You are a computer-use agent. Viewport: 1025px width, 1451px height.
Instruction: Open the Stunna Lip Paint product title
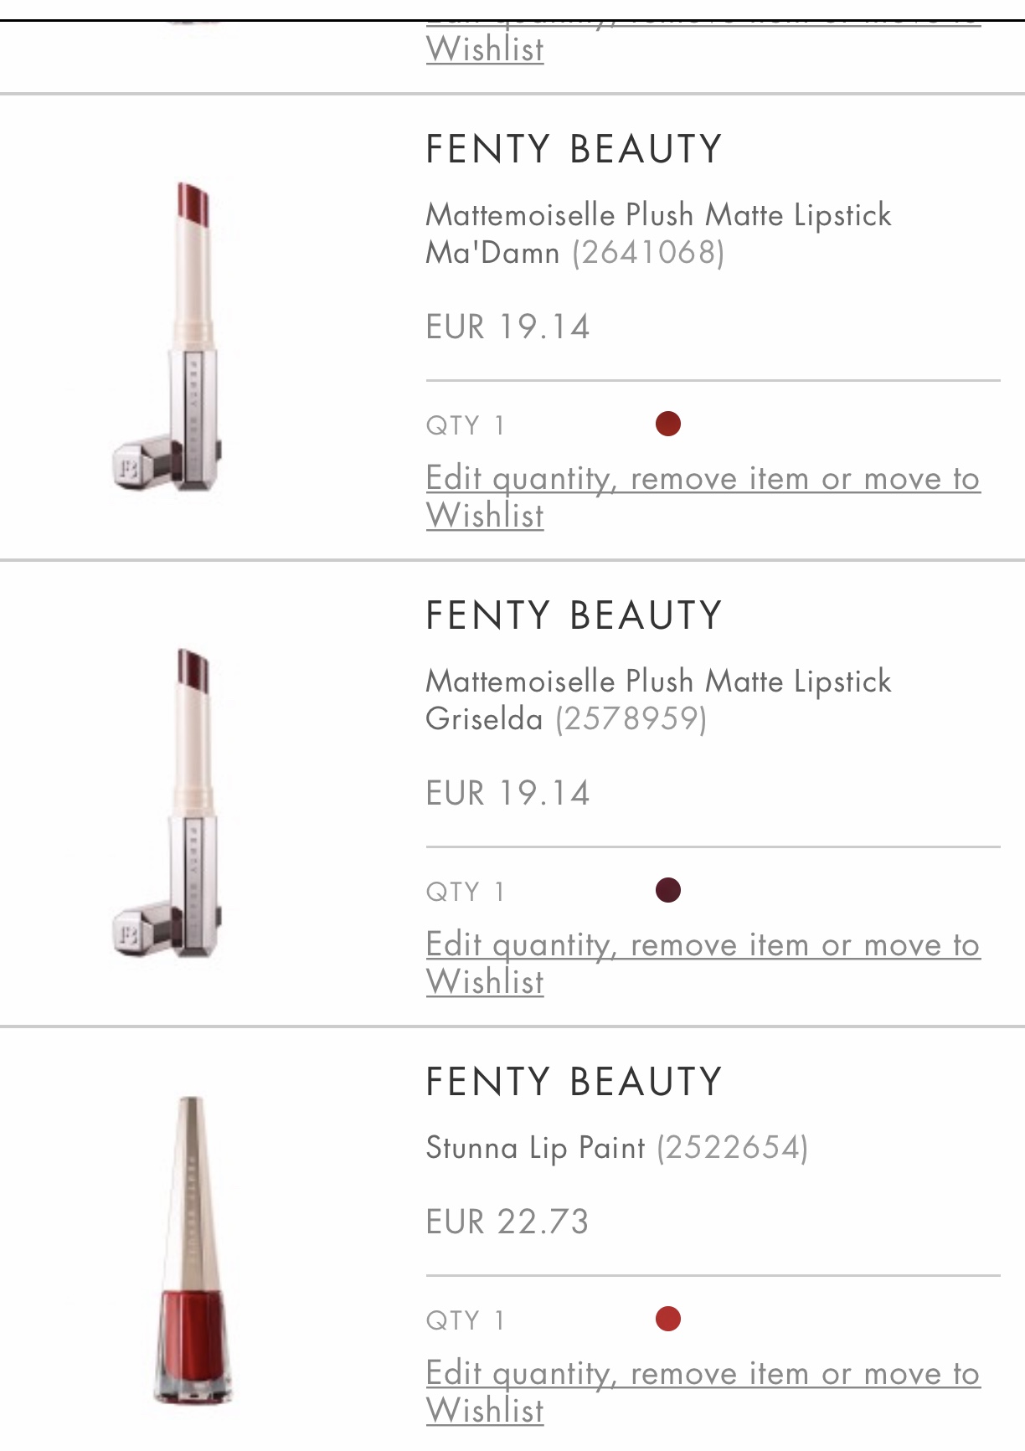(535, 1148)
